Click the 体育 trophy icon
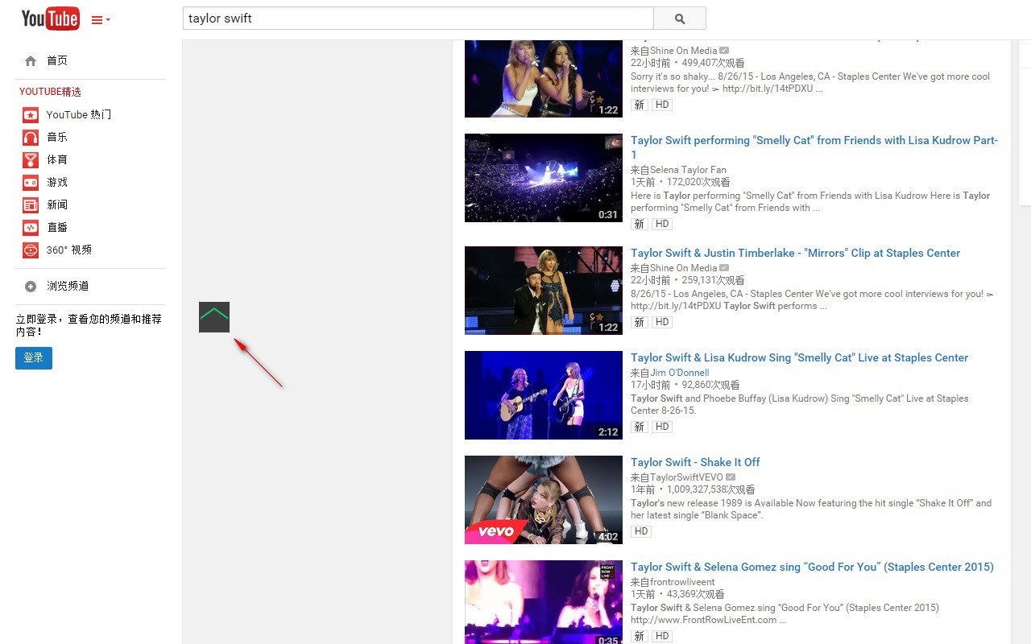1031x644 pixels. point(31,160)
